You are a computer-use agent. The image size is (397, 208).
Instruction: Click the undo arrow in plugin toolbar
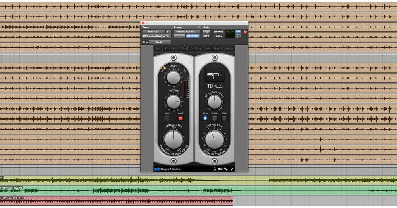(166, 48)
